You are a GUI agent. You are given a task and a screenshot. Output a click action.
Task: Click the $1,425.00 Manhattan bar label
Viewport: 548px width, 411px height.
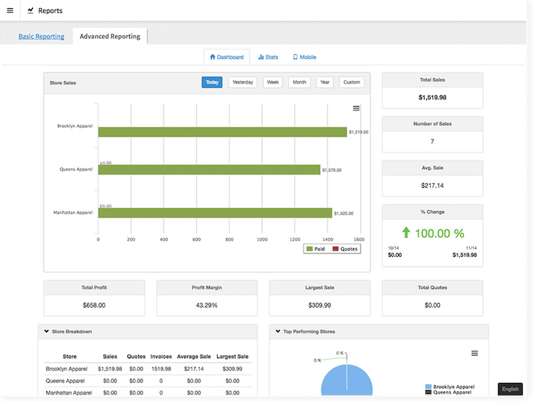coord(344,213)
